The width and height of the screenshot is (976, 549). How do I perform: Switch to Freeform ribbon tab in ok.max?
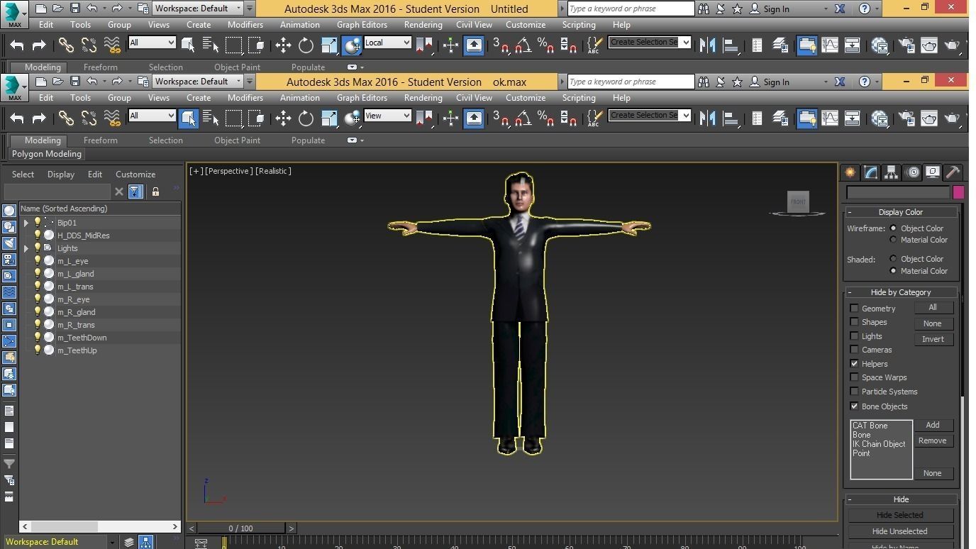[x=100, y=140]
